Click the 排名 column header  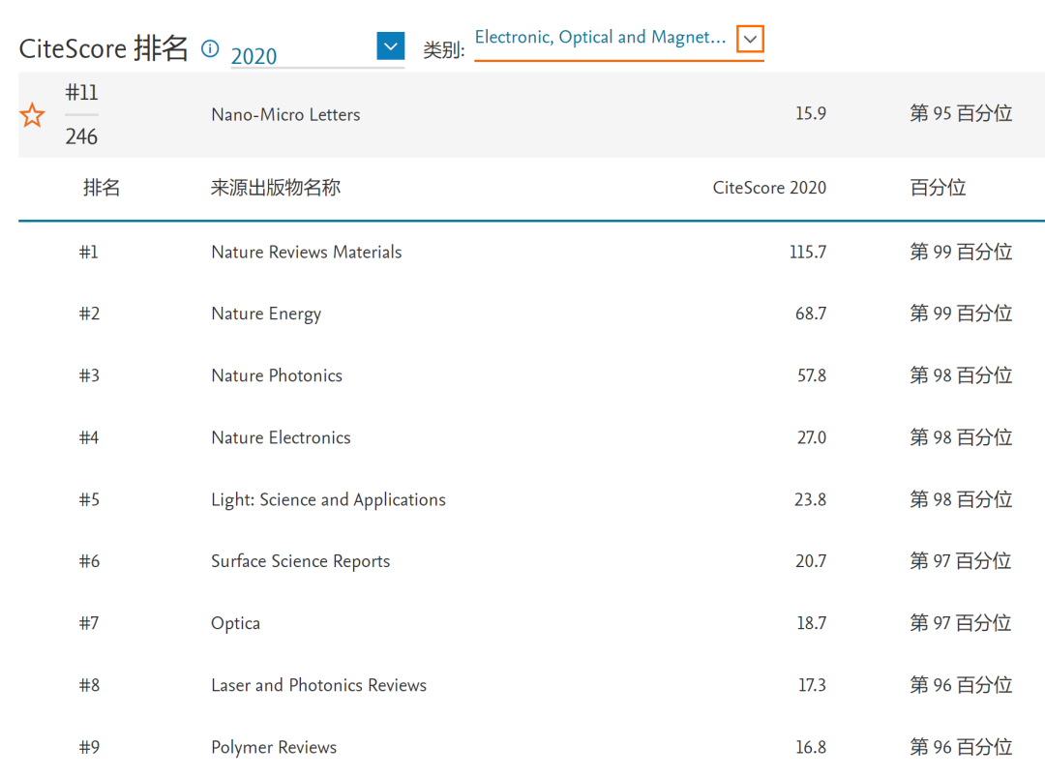(102, 188)
